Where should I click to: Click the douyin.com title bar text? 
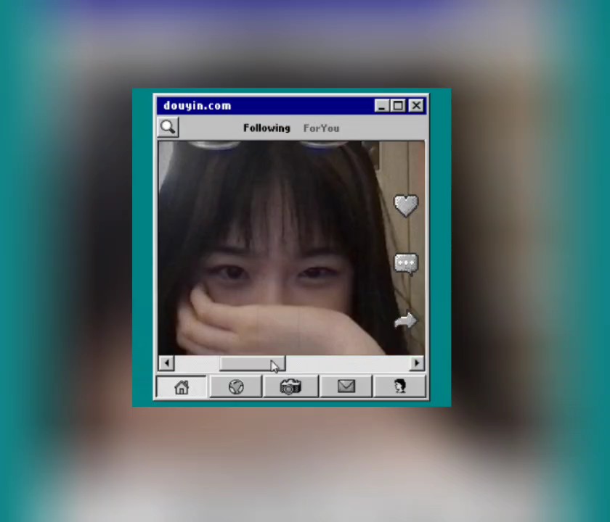198,106
